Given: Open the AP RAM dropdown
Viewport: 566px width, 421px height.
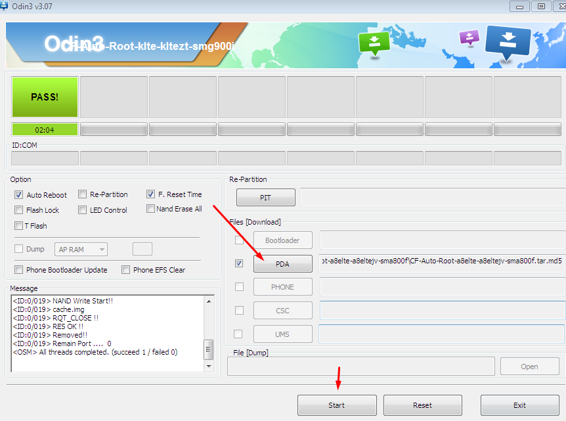Looking at the screenshot, I should pos(81,250).
